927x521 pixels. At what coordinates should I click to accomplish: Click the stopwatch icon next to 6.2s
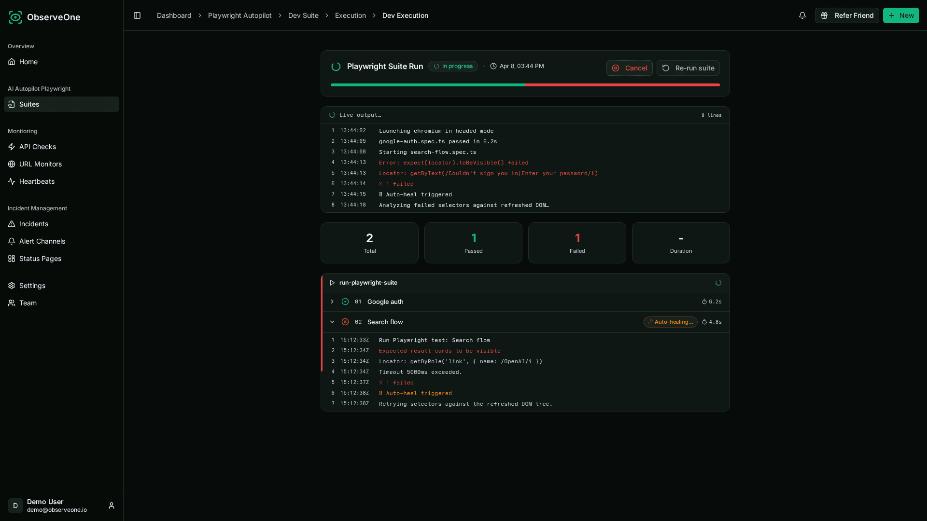pyautogui.click(x=704, y=302)
